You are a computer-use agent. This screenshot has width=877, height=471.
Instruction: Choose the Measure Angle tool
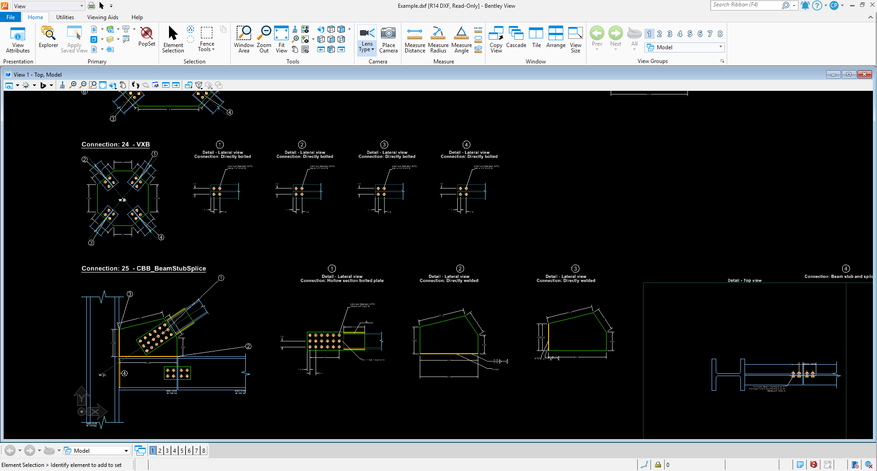click(x=461, y=39)
